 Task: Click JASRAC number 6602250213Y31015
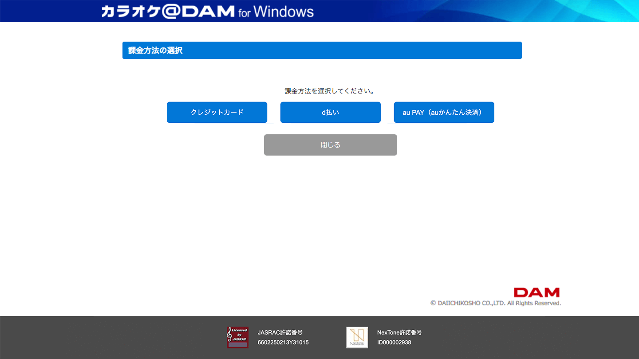pyautogui.click(x=283, y=343)
